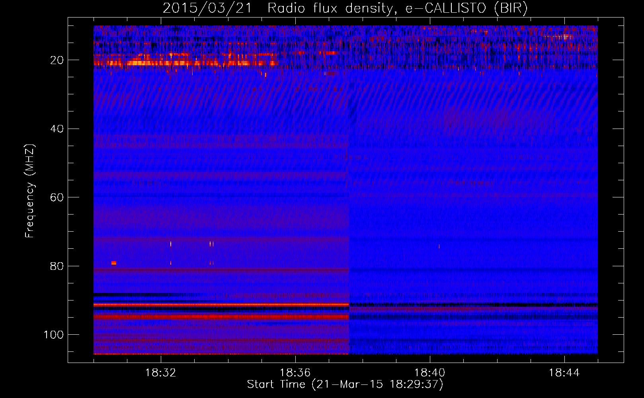644x398 pixels.
Task: Click the 18:32 time tick label
Action: (161, 373)
